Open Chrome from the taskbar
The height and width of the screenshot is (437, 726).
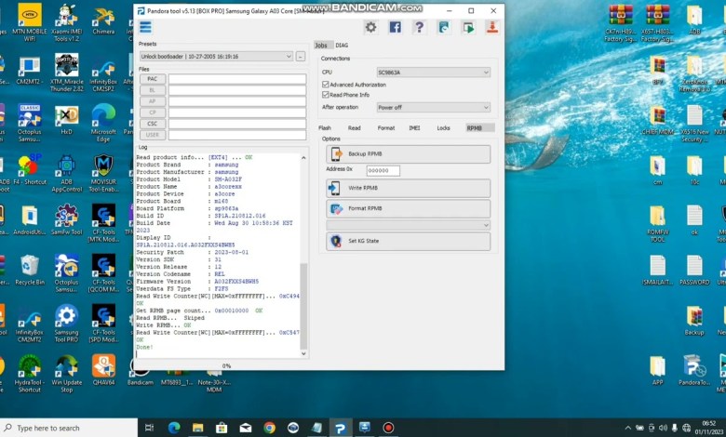pos(269,428)
